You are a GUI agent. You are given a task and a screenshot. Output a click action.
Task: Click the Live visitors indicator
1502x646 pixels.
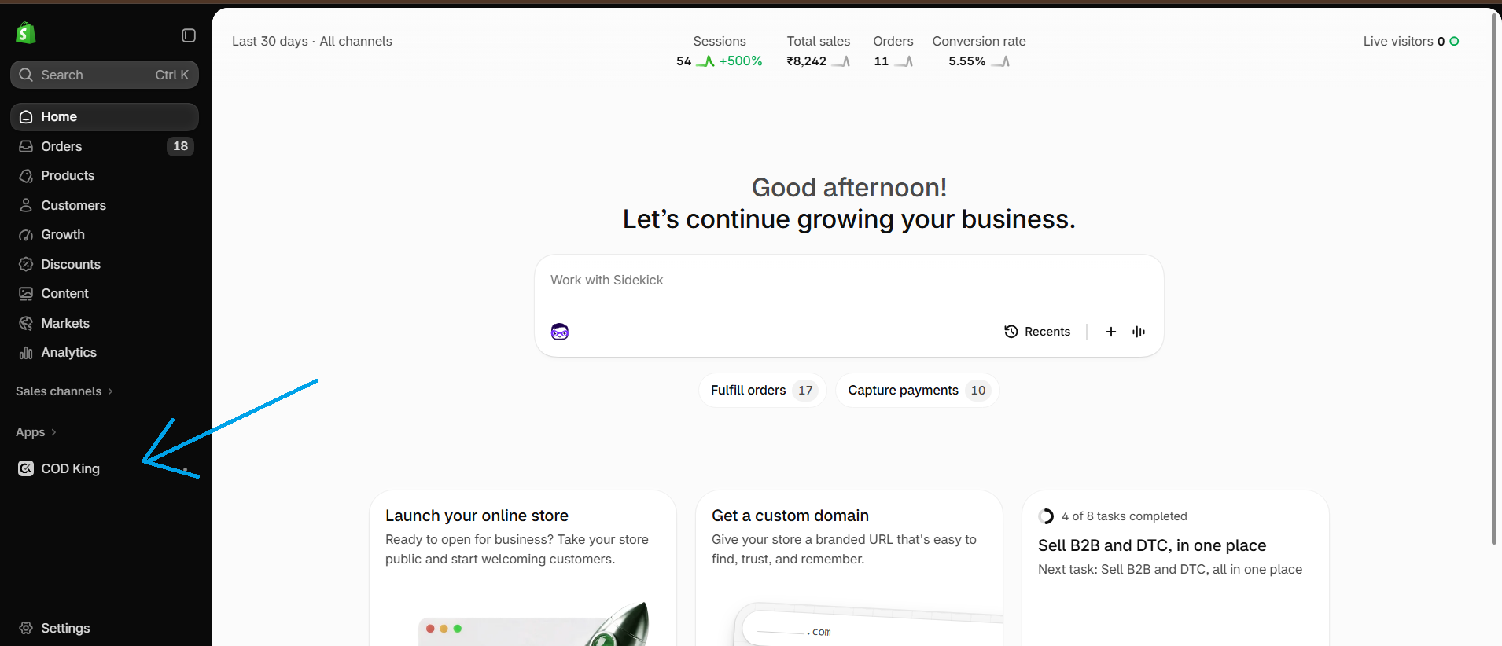click(1411, 41)
